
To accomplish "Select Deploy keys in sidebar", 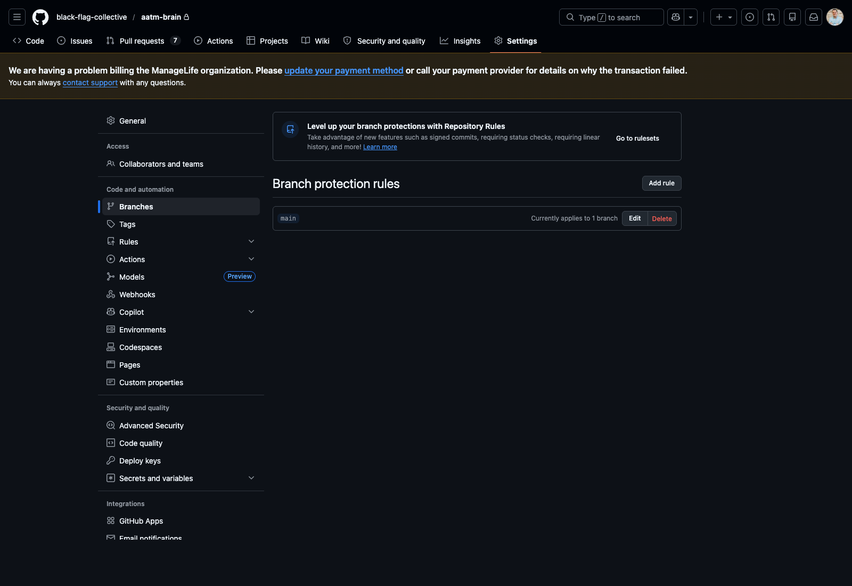I will [x=140, y=460].
